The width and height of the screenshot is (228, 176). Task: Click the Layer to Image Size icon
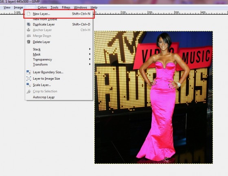28,78
